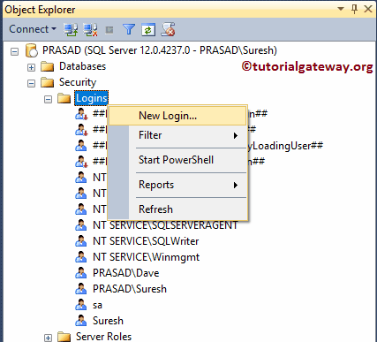Click the Logins folder icon
This screenshot has width=377, height=342.
tap(64, 98)
